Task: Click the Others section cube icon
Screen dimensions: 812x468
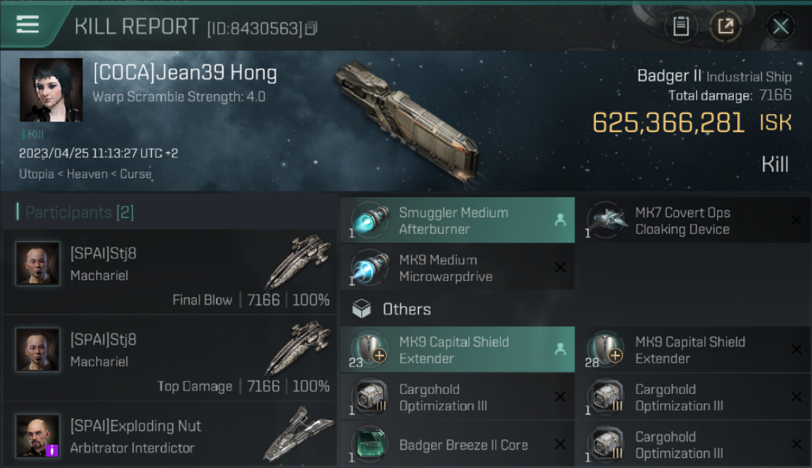Action: coord(362,309)
